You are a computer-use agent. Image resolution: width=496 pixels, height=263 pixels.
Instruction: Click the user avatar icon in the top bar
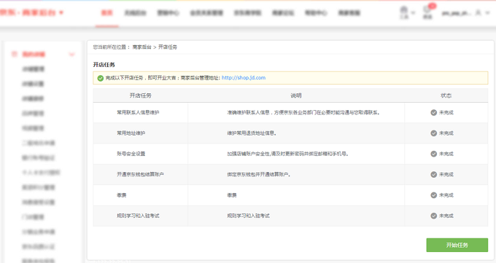pyautogui.click(x=478, y=12)
